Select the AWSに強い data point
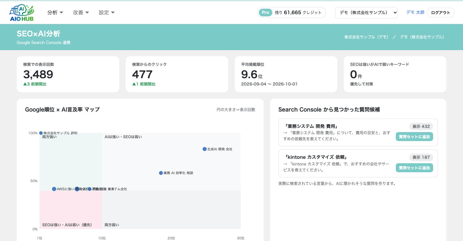Screen dimensions: 463x241 tap(54, 189)
